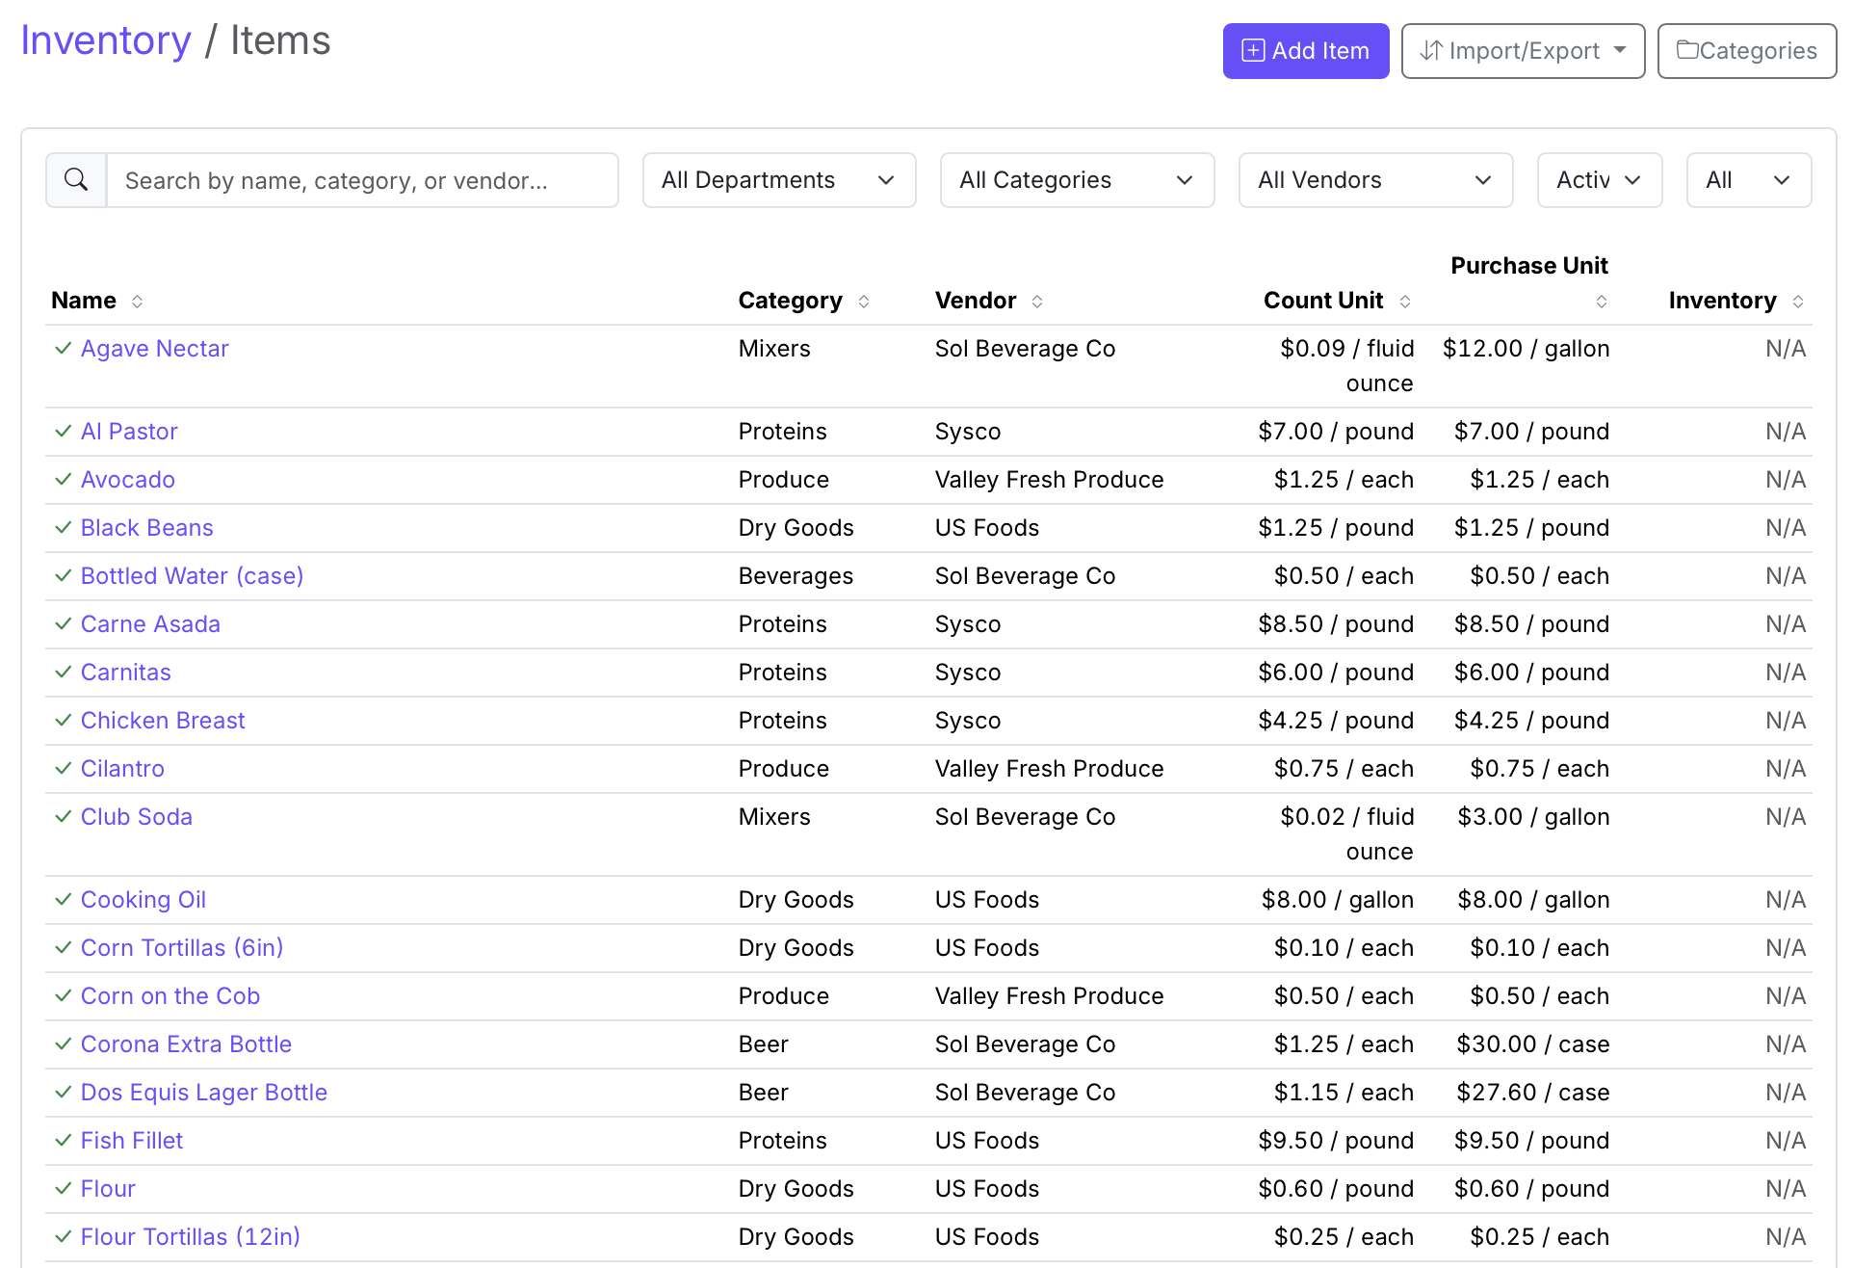Click Valley Fresh Produce in Avocado row
Viewport: 1853px width, 1268px height.
pos(1049,480)
